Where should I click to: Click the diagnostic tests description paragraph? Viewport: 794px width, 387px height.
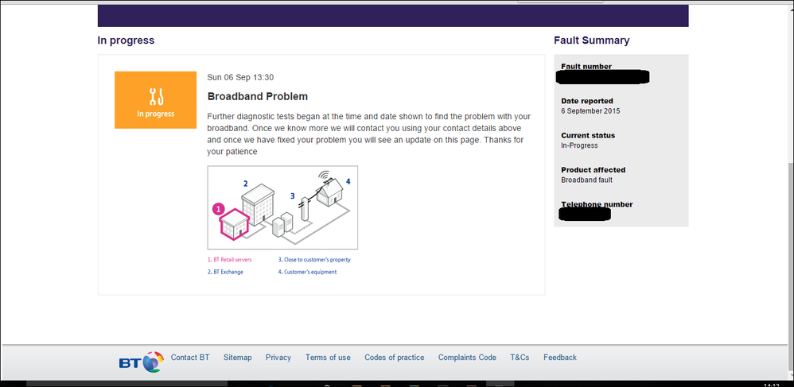(368, 134)
